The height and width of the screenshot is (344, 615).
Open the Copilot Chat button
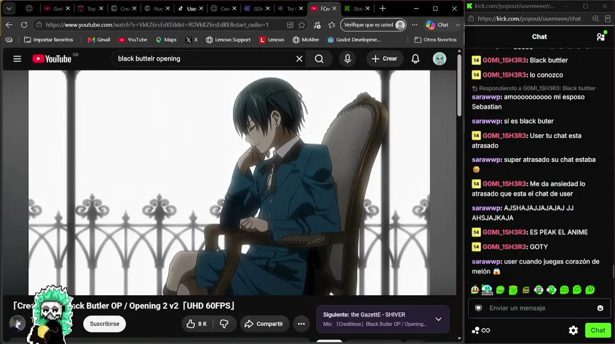click(437, 25)
